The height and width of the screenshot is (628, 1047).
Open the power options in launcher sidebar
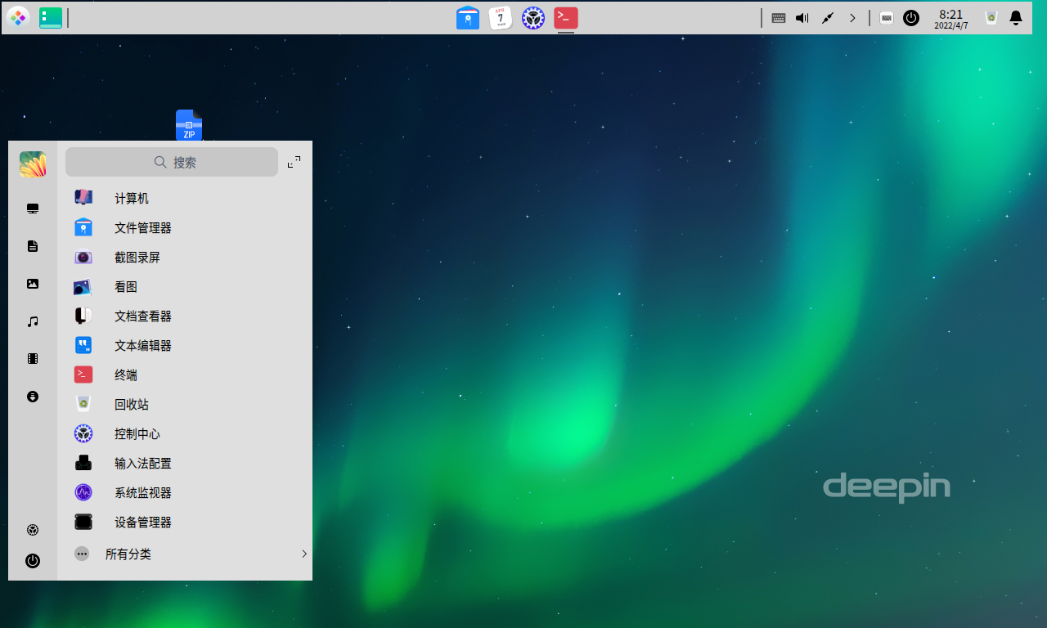point(33,561)
